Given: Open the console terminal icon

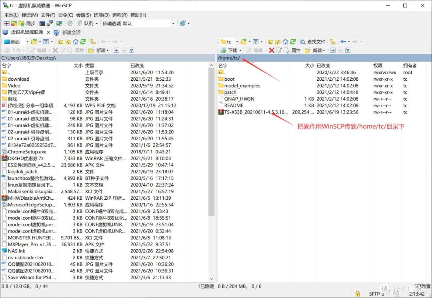Looking at the screenshot, I should coord(42,23).
